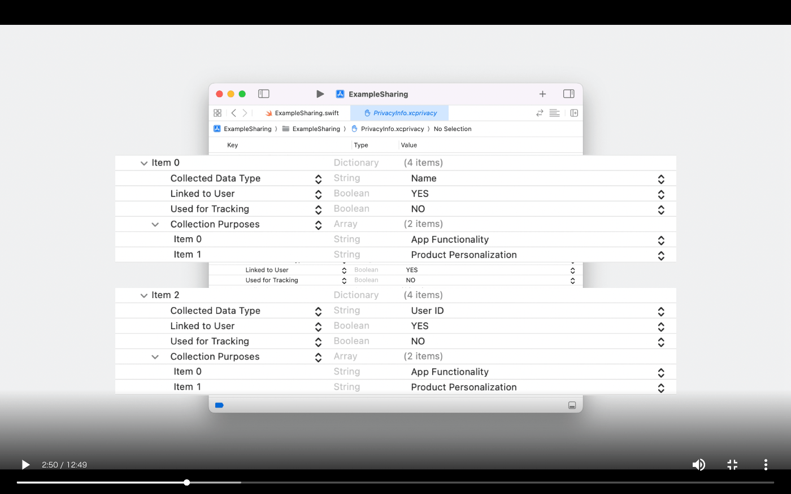791x494 pixels.
Task: Toggle the debug area button
Action: tap(572, 405)
